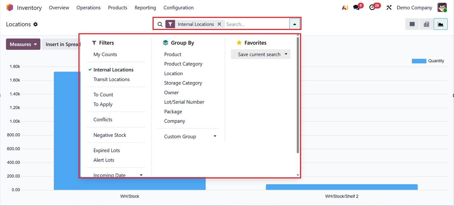Click the settings gear beside Locations
Screen dimensions: 454x206
coord(36,24)
